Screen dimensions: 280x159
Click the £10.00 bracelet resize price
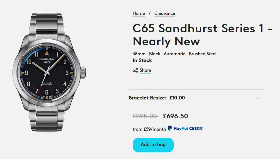[177, 98]
